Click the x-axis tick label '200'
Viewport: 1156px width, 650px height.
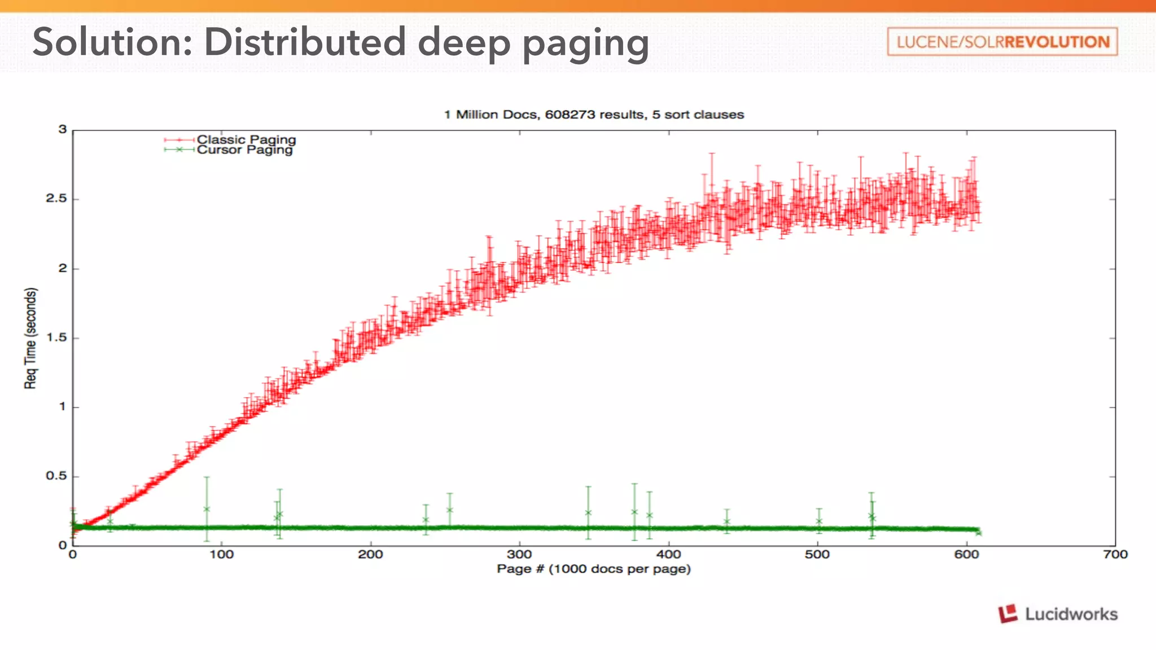pos(370,555)
